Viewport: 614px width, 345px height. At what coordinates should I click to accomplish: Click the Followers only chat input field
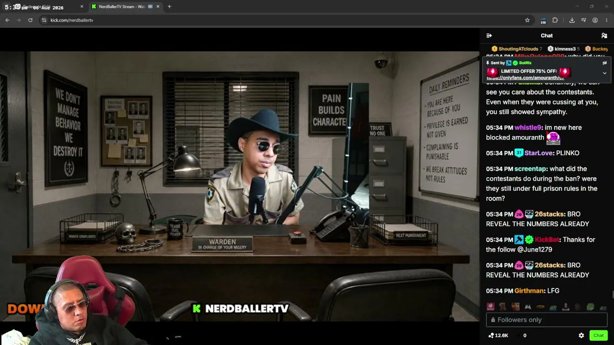(546, 320)
